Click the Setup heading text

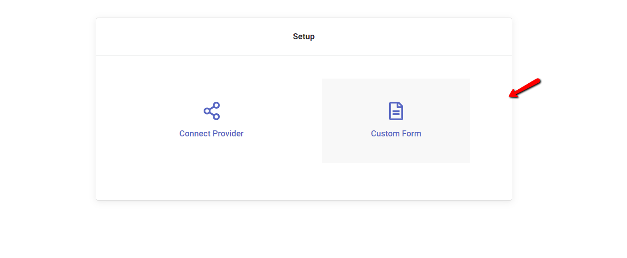[x=304, y=37]
